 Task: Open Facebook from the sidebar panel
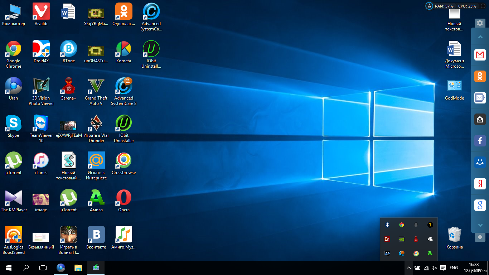(x=480, y=141)
